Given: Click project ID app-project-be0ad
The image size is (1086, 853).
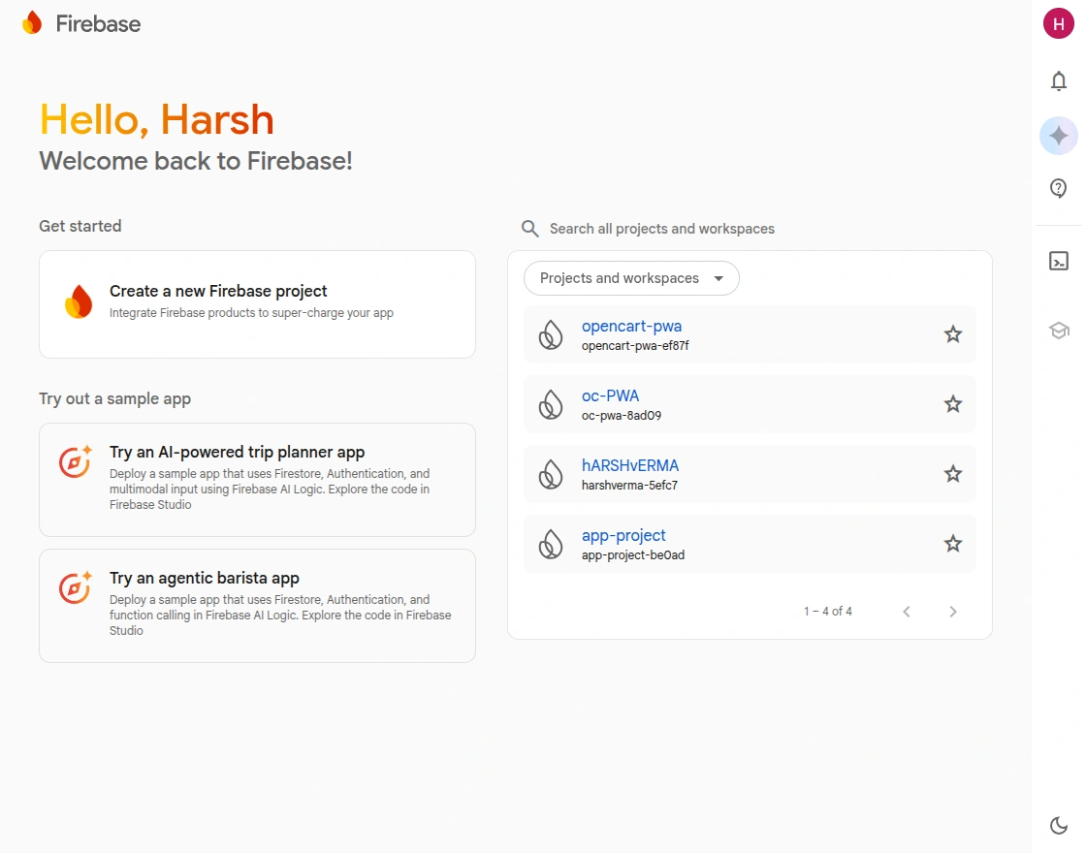Looking at the screenshot, I should coord(633,555).
